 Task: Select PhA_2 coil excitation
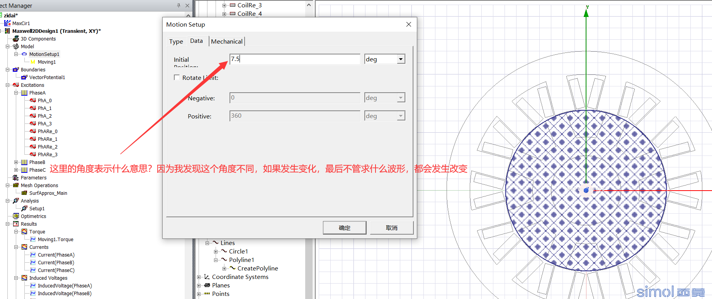click(x=44, y=116)
